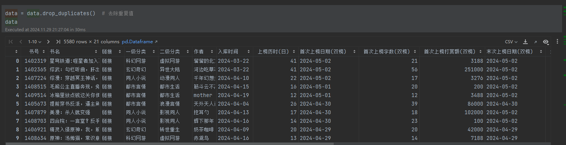Go to next page of rows
566x145 pixels.
point(48,42)
